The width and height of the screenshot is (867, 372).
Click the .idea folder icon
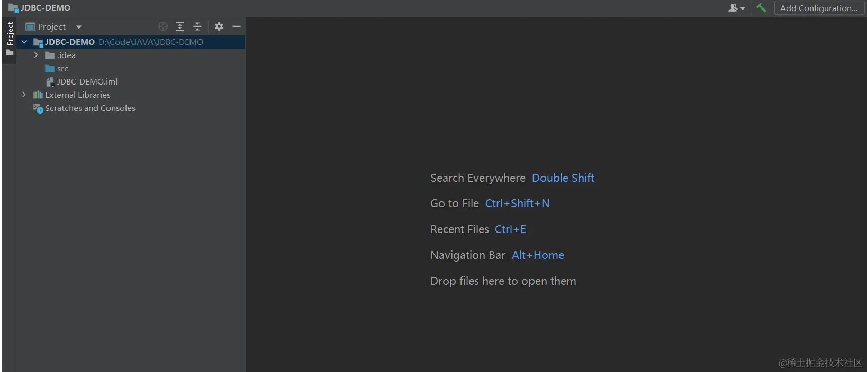point(50,55)
